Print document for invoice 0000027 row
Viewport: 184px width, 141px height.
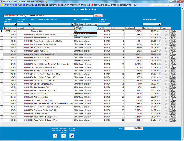click(x=174, y=61)
